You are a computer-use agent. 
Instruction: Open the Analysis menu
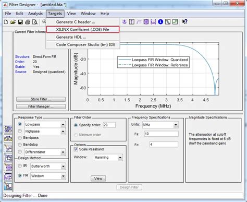click(35, 14)
